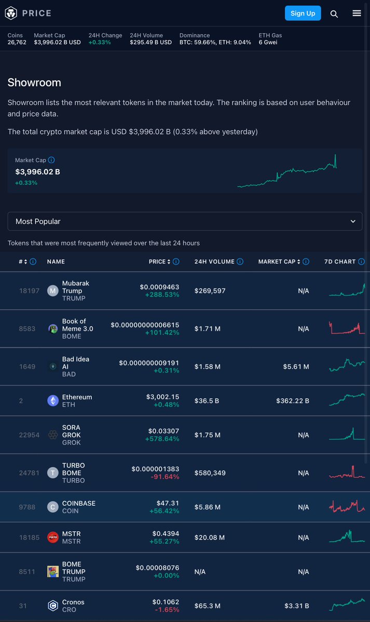Click SORA GROK +578.64% change
370x622 pixels.
162,439
